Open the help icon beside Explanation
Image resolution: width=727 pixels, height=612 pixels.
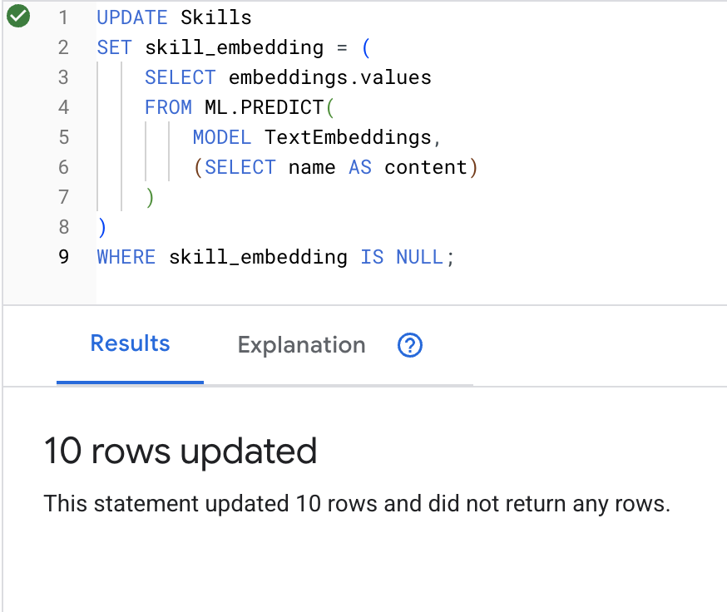pyautogui.click(x=409, y=345)
